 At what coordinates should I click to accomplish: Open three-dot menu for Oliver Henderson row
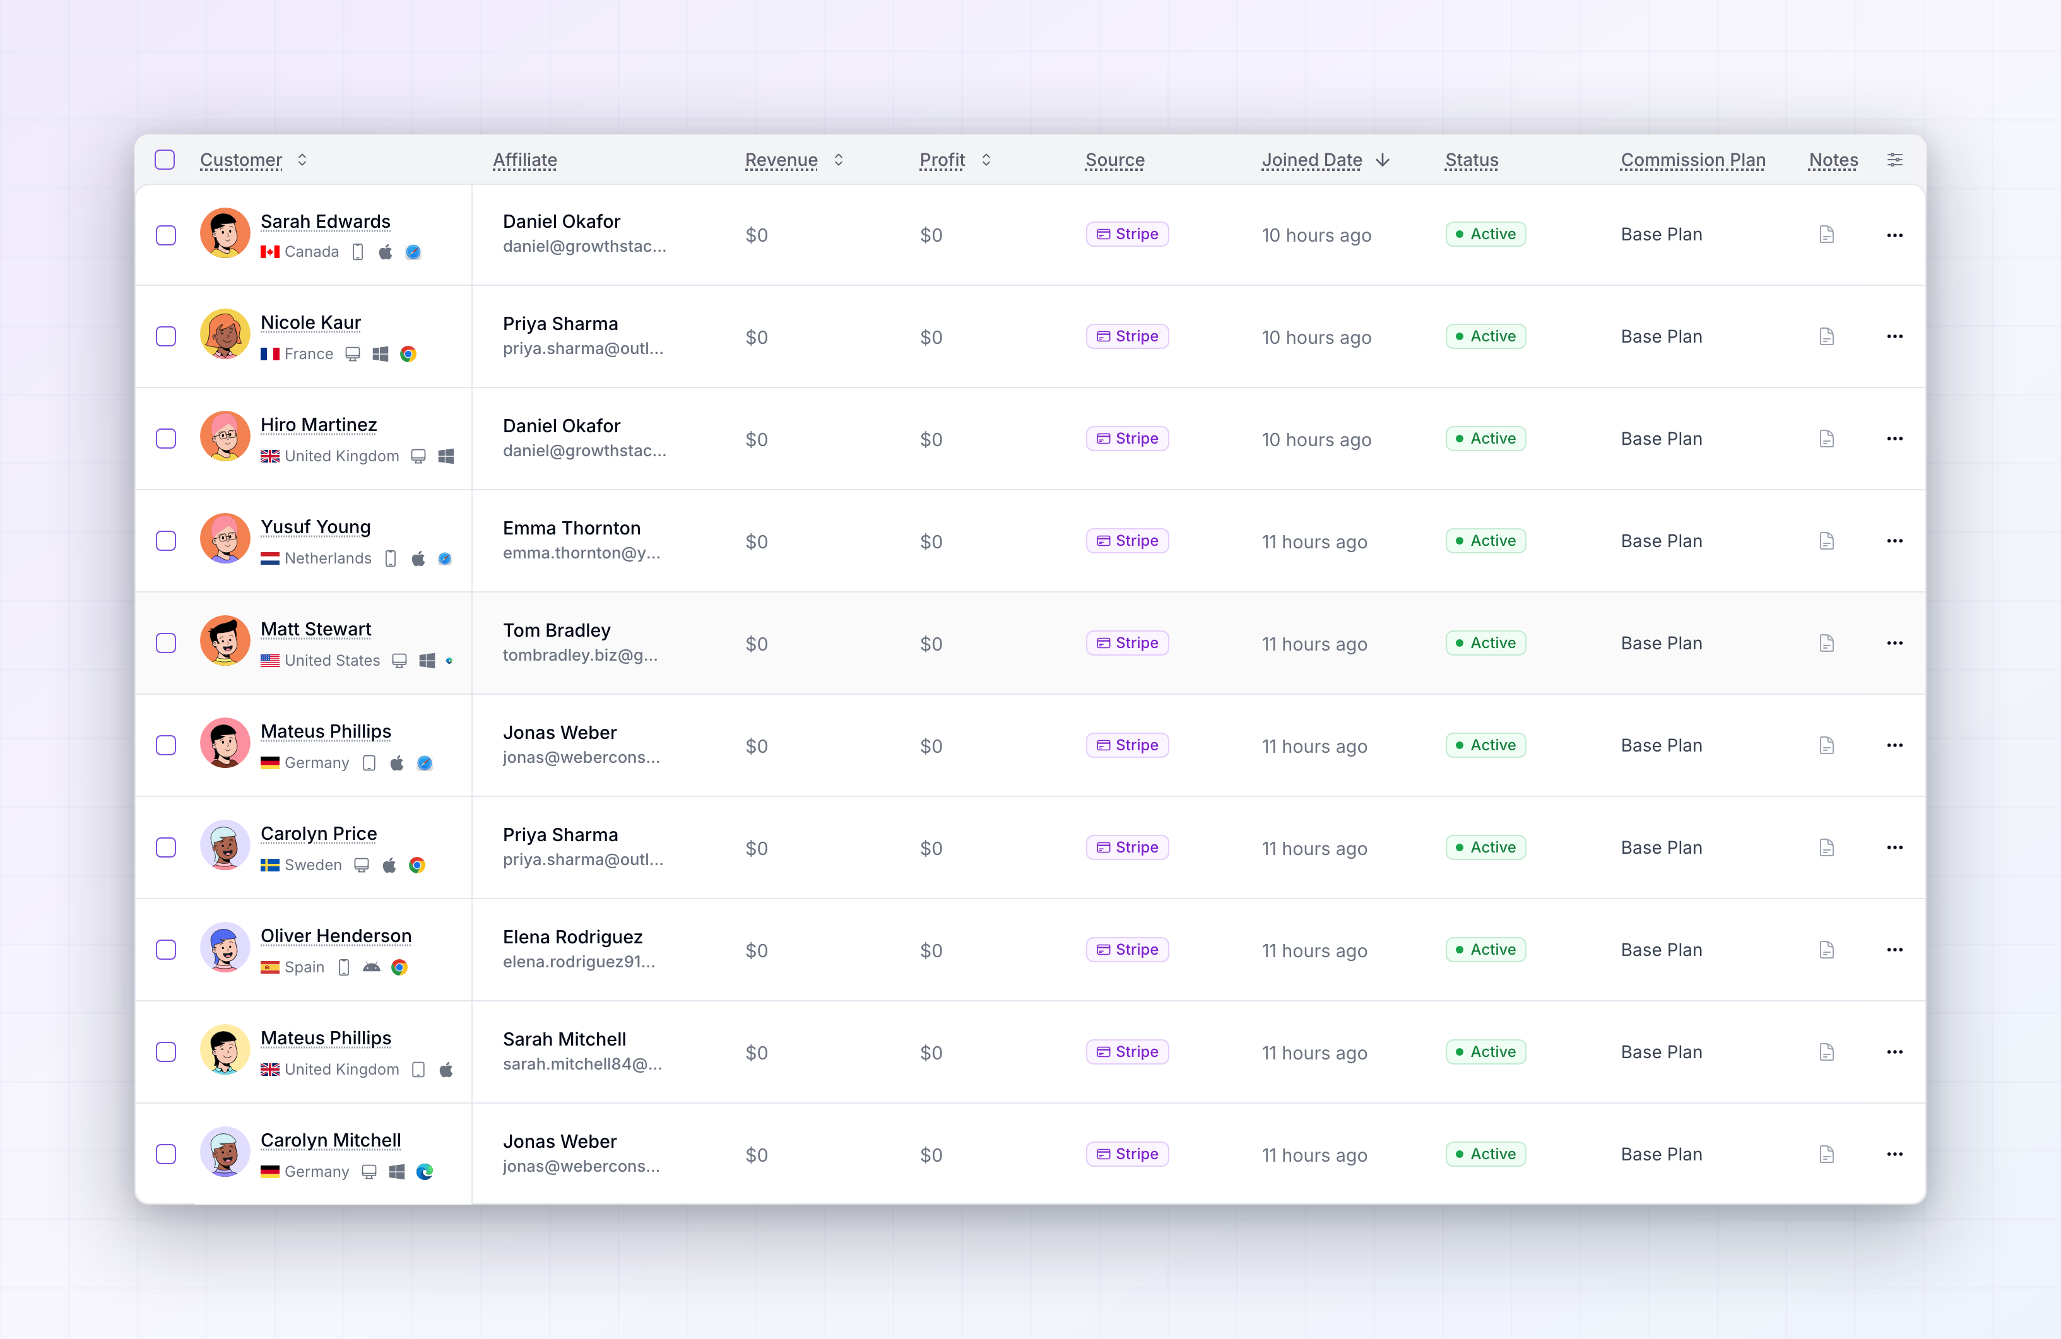click(x=1894, y=950)
